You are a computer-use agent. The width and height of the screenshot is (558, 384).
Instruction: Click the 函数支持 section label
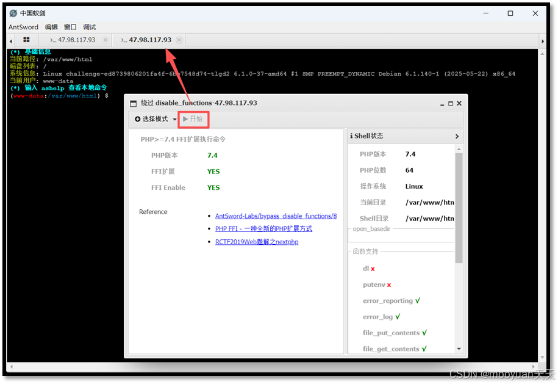point(365,252)
